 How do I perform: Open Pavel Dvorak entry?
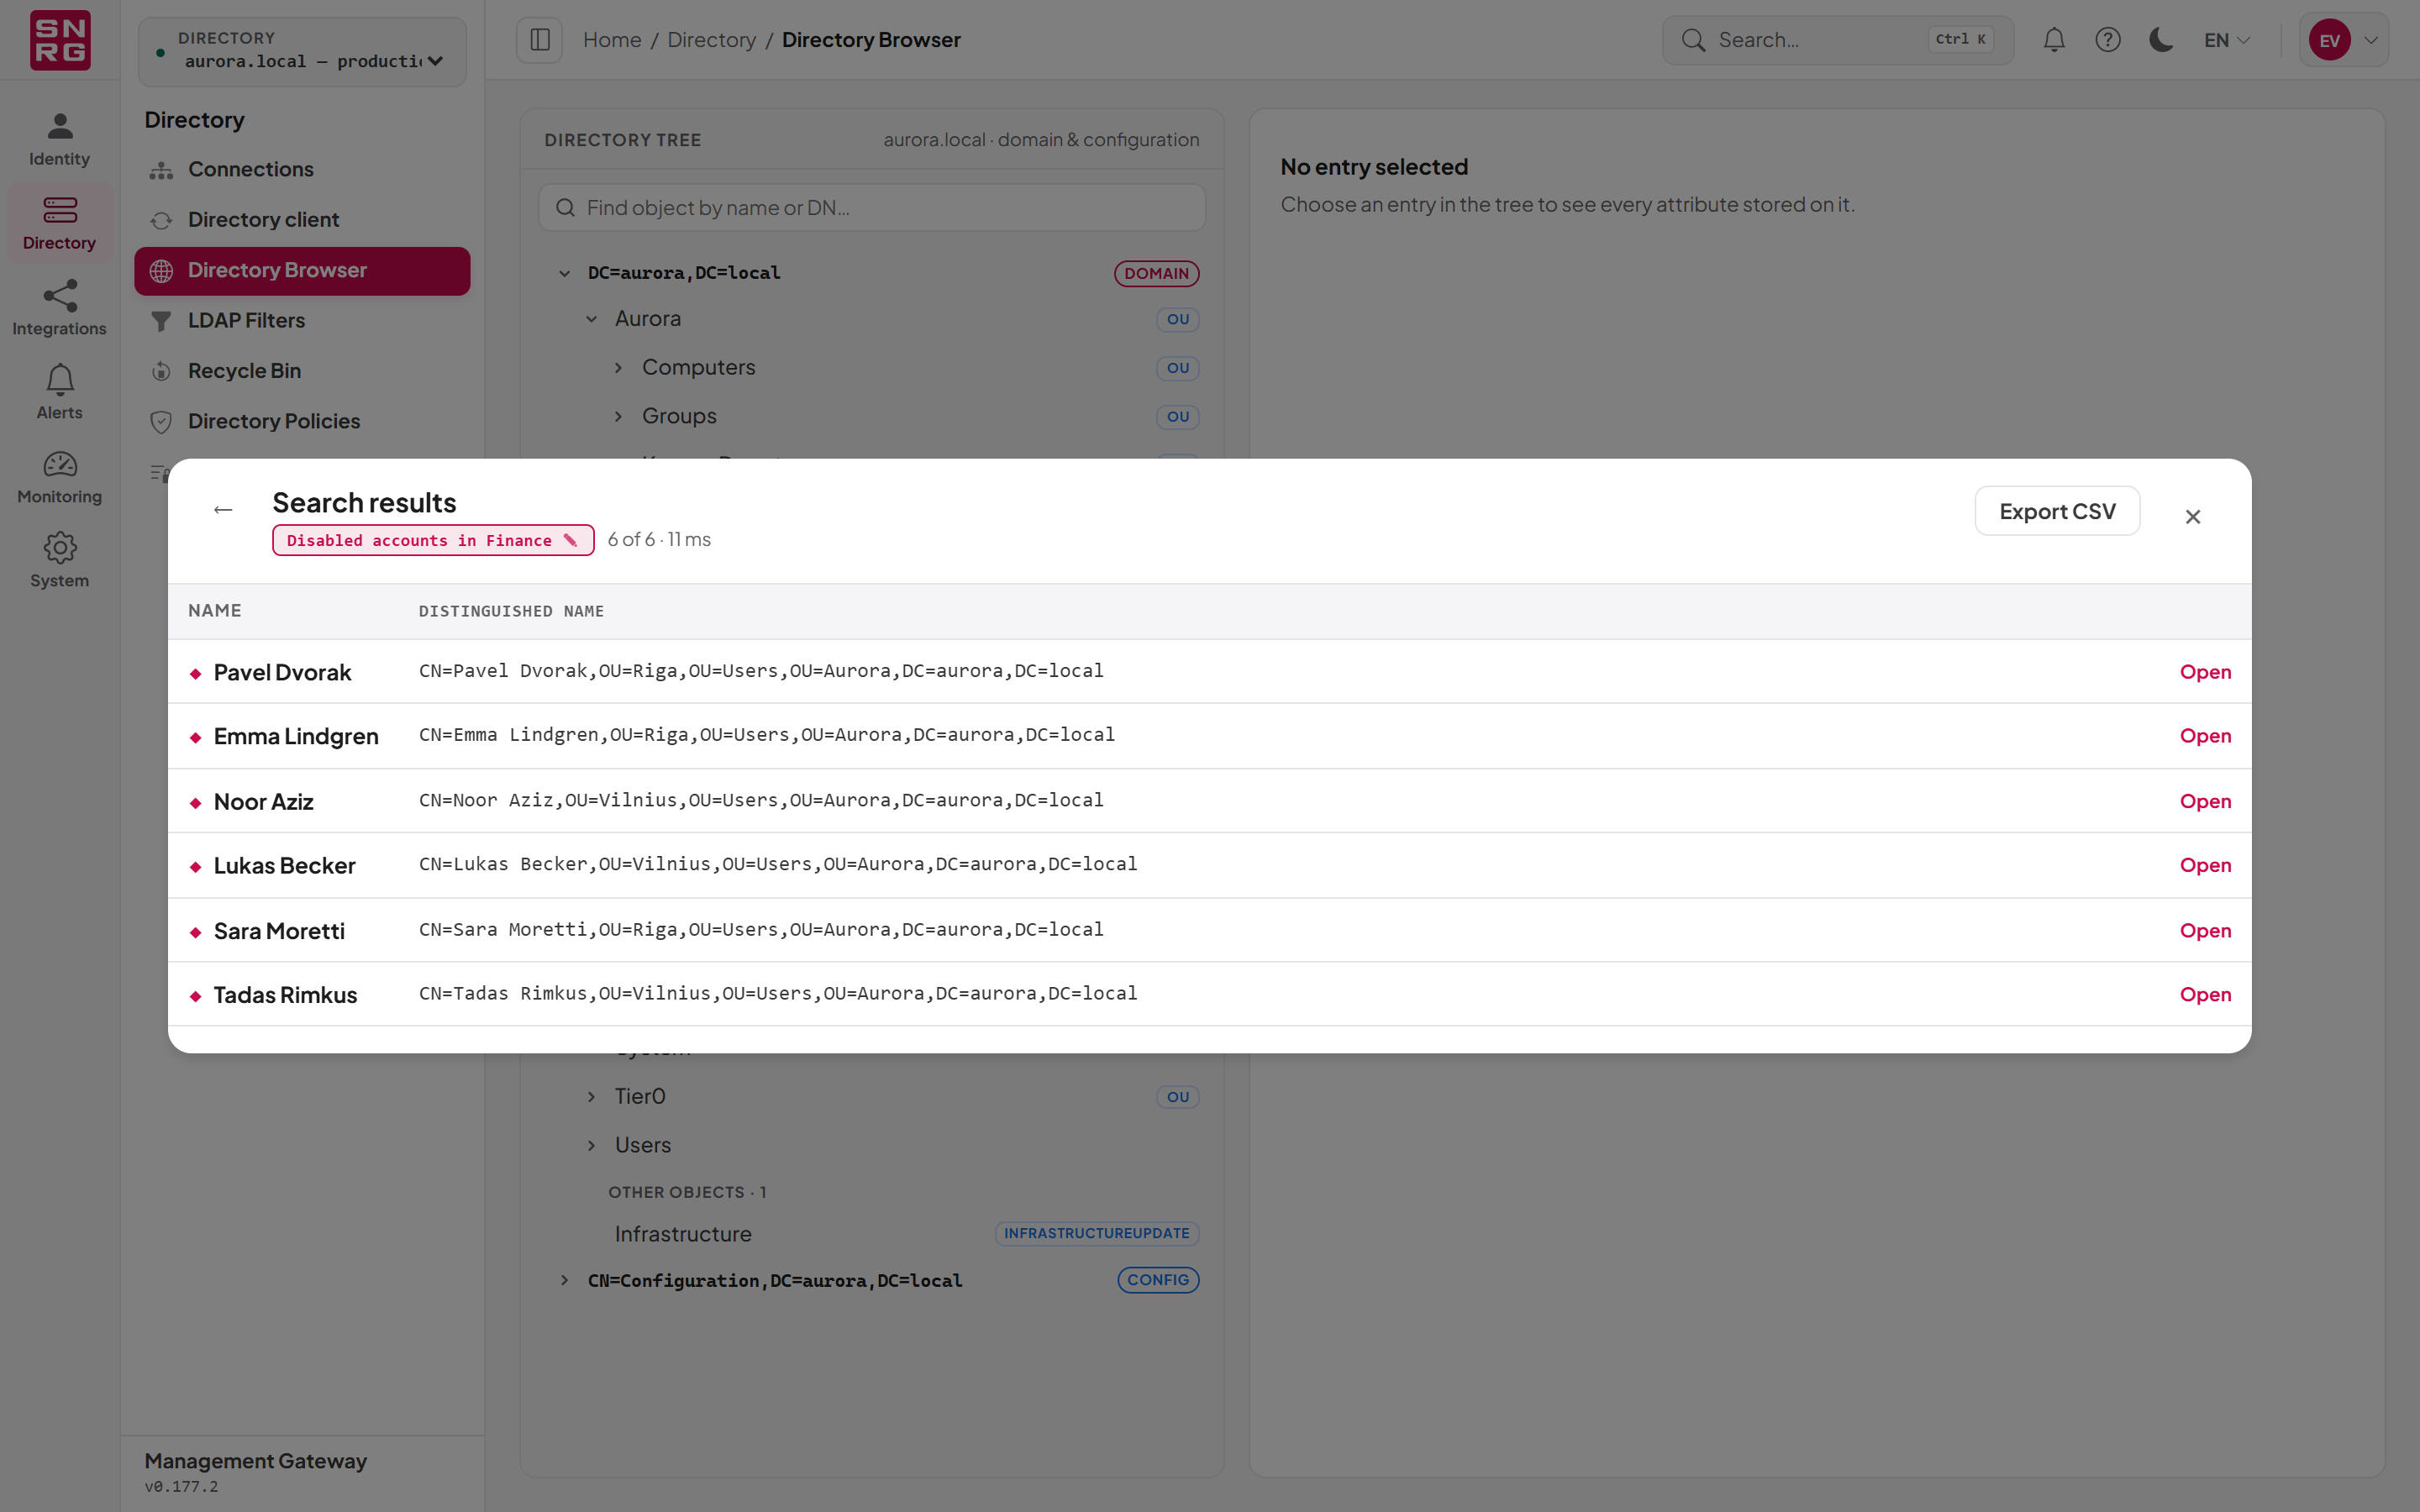click(x=2205, y=672)
